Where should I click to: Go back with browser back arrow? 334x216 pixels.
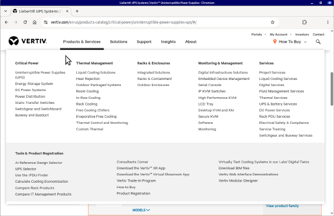coord(6,22)
